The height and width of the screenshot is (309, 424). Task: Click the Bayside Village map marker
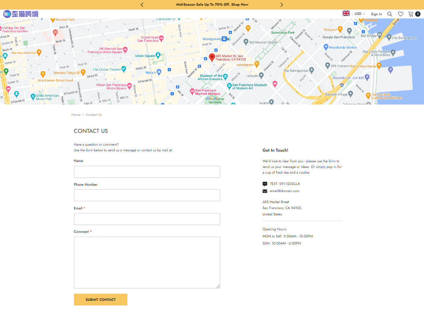click(x=351, y=94)
